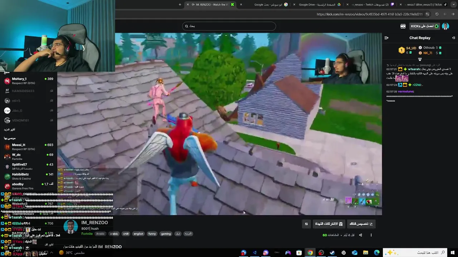Image resolution: width=458 pixels, height=257 pixels.
Task: Open the Kick MDX logo icon
Action: 403,26
